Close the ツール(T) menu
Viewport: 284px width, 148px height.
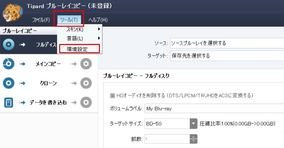(x=69, y=20)
